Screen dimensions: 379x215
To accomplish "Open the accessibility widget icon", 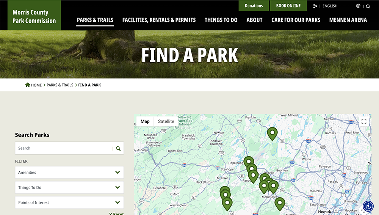I will pos(368,206).
